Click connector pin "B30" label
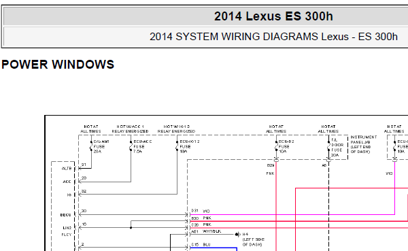Viewport: 408px width, 251px height. (195, 218)
